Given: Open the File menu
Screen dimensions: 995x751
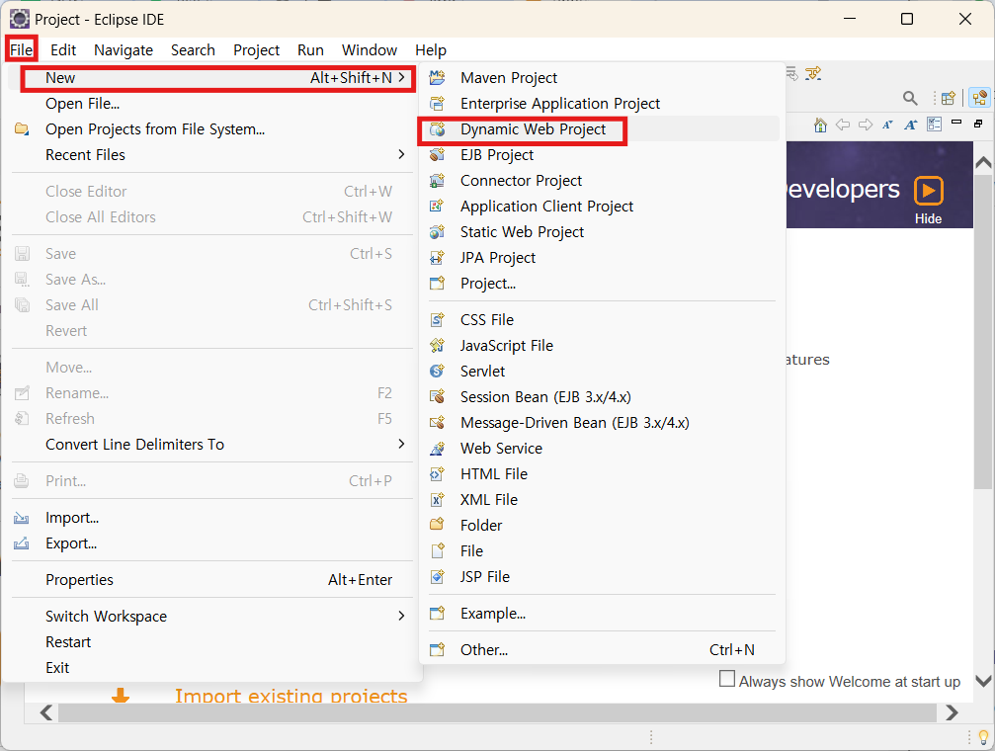Looking at the screenshot, I should (x=22, y=50).
